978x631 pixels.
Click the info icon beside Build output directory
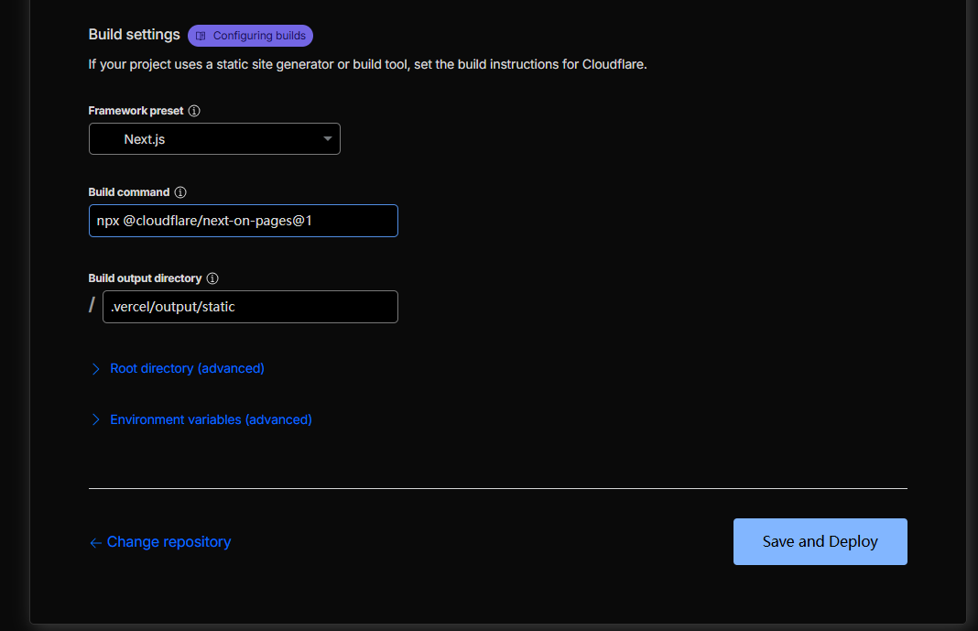point(212,278)
